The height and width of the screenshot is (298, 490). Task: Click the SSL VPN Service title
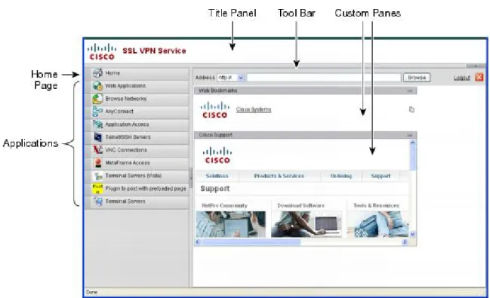[x=154, y=51]
